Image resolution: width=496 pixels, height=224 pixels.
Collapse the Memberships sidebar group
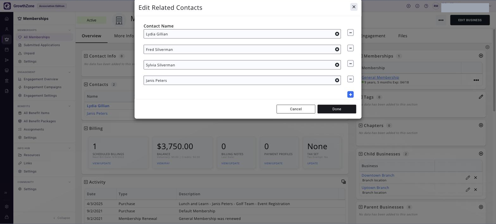coord(70,30)
